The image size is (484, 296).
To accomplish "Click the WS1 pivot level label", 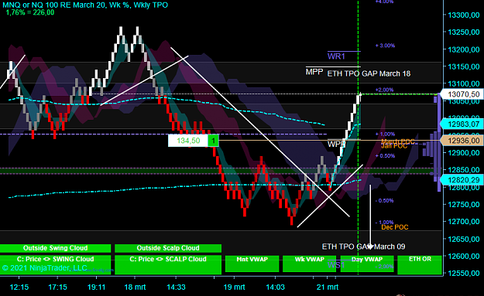I will [x=336, y=265].
